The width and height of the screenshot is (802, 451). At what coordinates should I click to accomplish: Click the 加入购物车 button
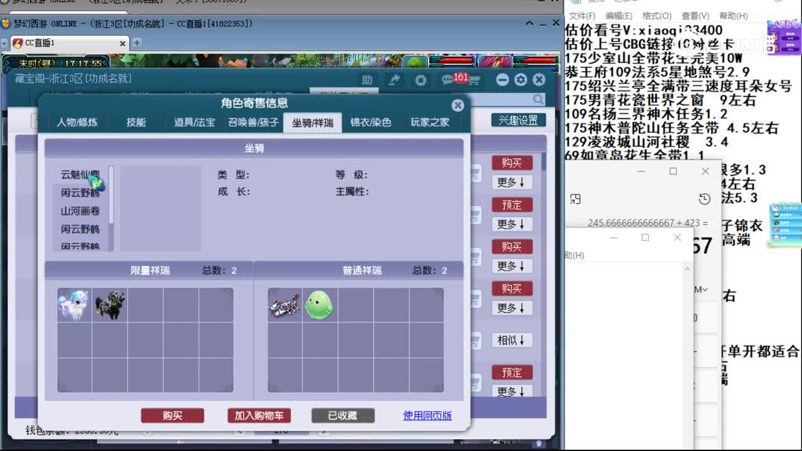[x=259, y=415]
